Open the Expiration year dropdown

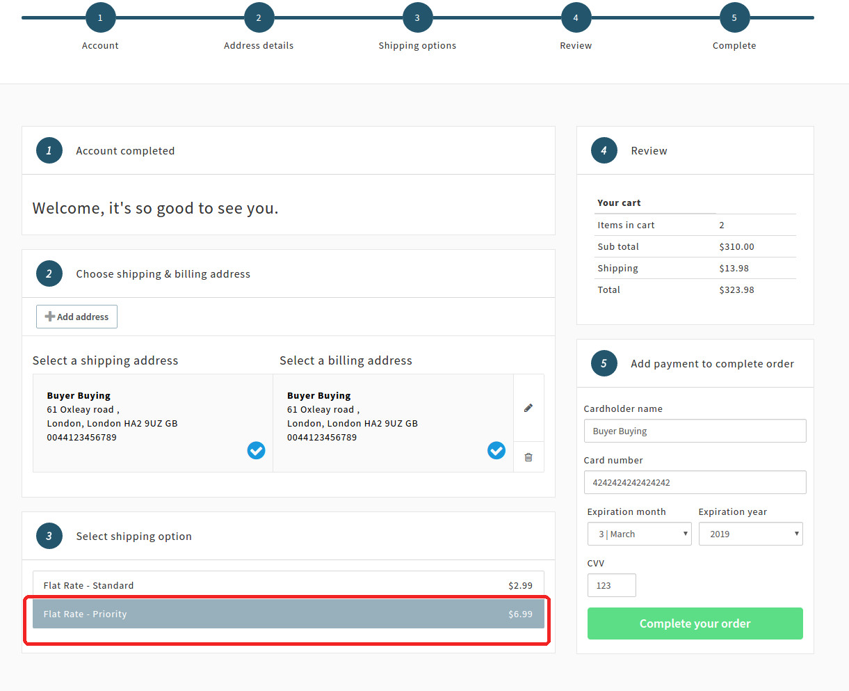tap(751, 534)
